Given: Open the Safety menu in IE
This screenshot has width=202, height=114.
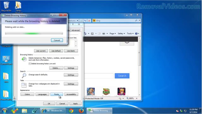Looking at the screenshot, I should 121,34.
